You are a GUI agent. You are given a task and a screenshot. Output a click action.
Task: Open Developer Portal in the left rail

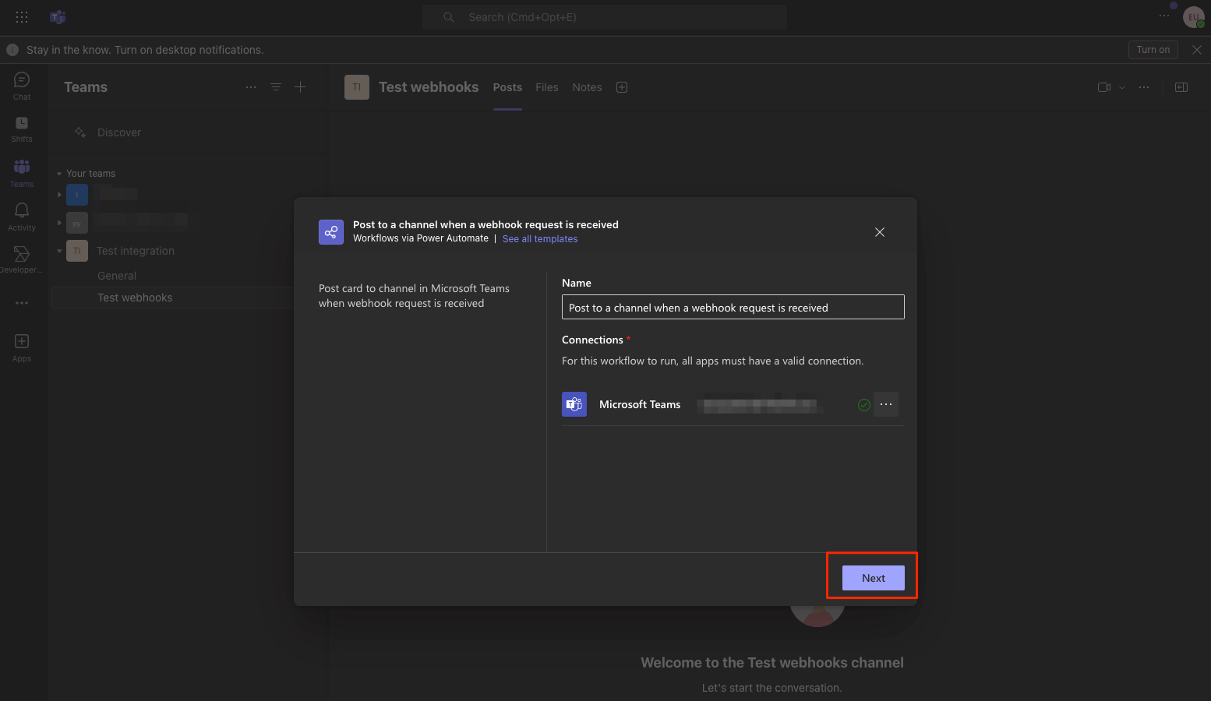coord(22,260)
